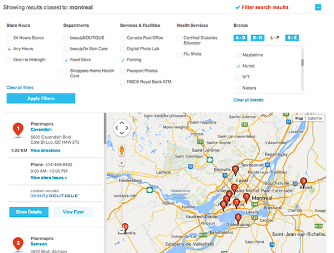Switch to S-Z brands tab
This screenshot has width=334, height=253.
(x=292, y=38)
